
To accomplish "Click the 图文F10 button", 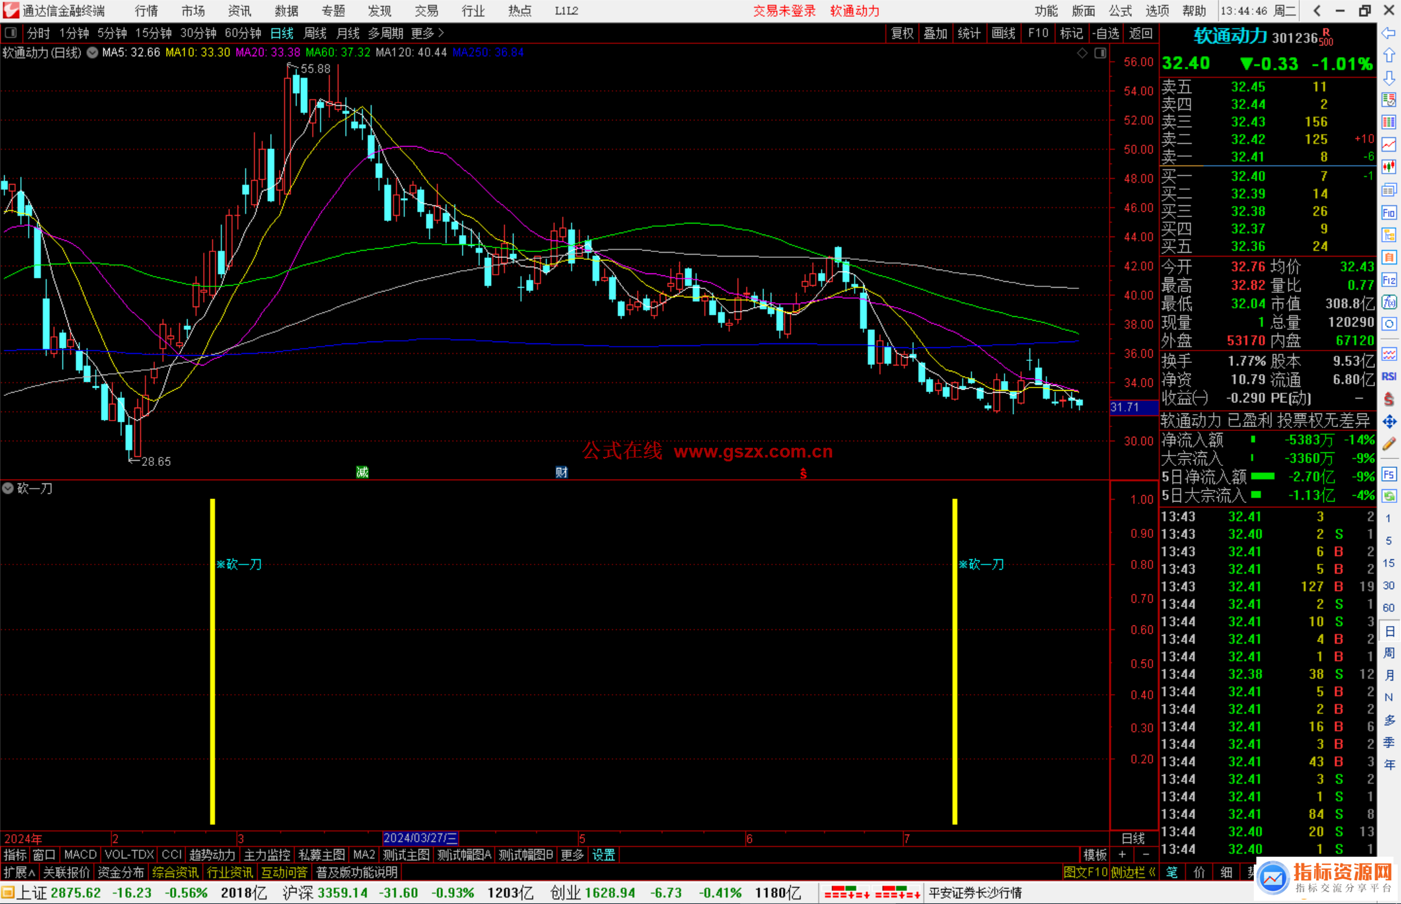I will [x=1085, y=872].
